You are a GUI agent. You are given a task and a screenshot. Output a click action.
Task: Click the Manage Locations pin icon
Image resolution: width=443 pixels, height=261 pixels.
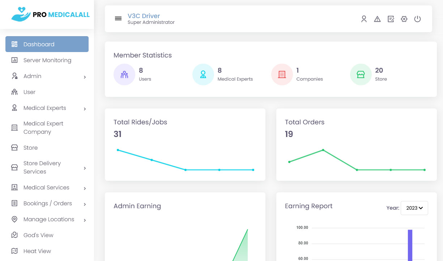pyautogui.click(x=14, y=219)
